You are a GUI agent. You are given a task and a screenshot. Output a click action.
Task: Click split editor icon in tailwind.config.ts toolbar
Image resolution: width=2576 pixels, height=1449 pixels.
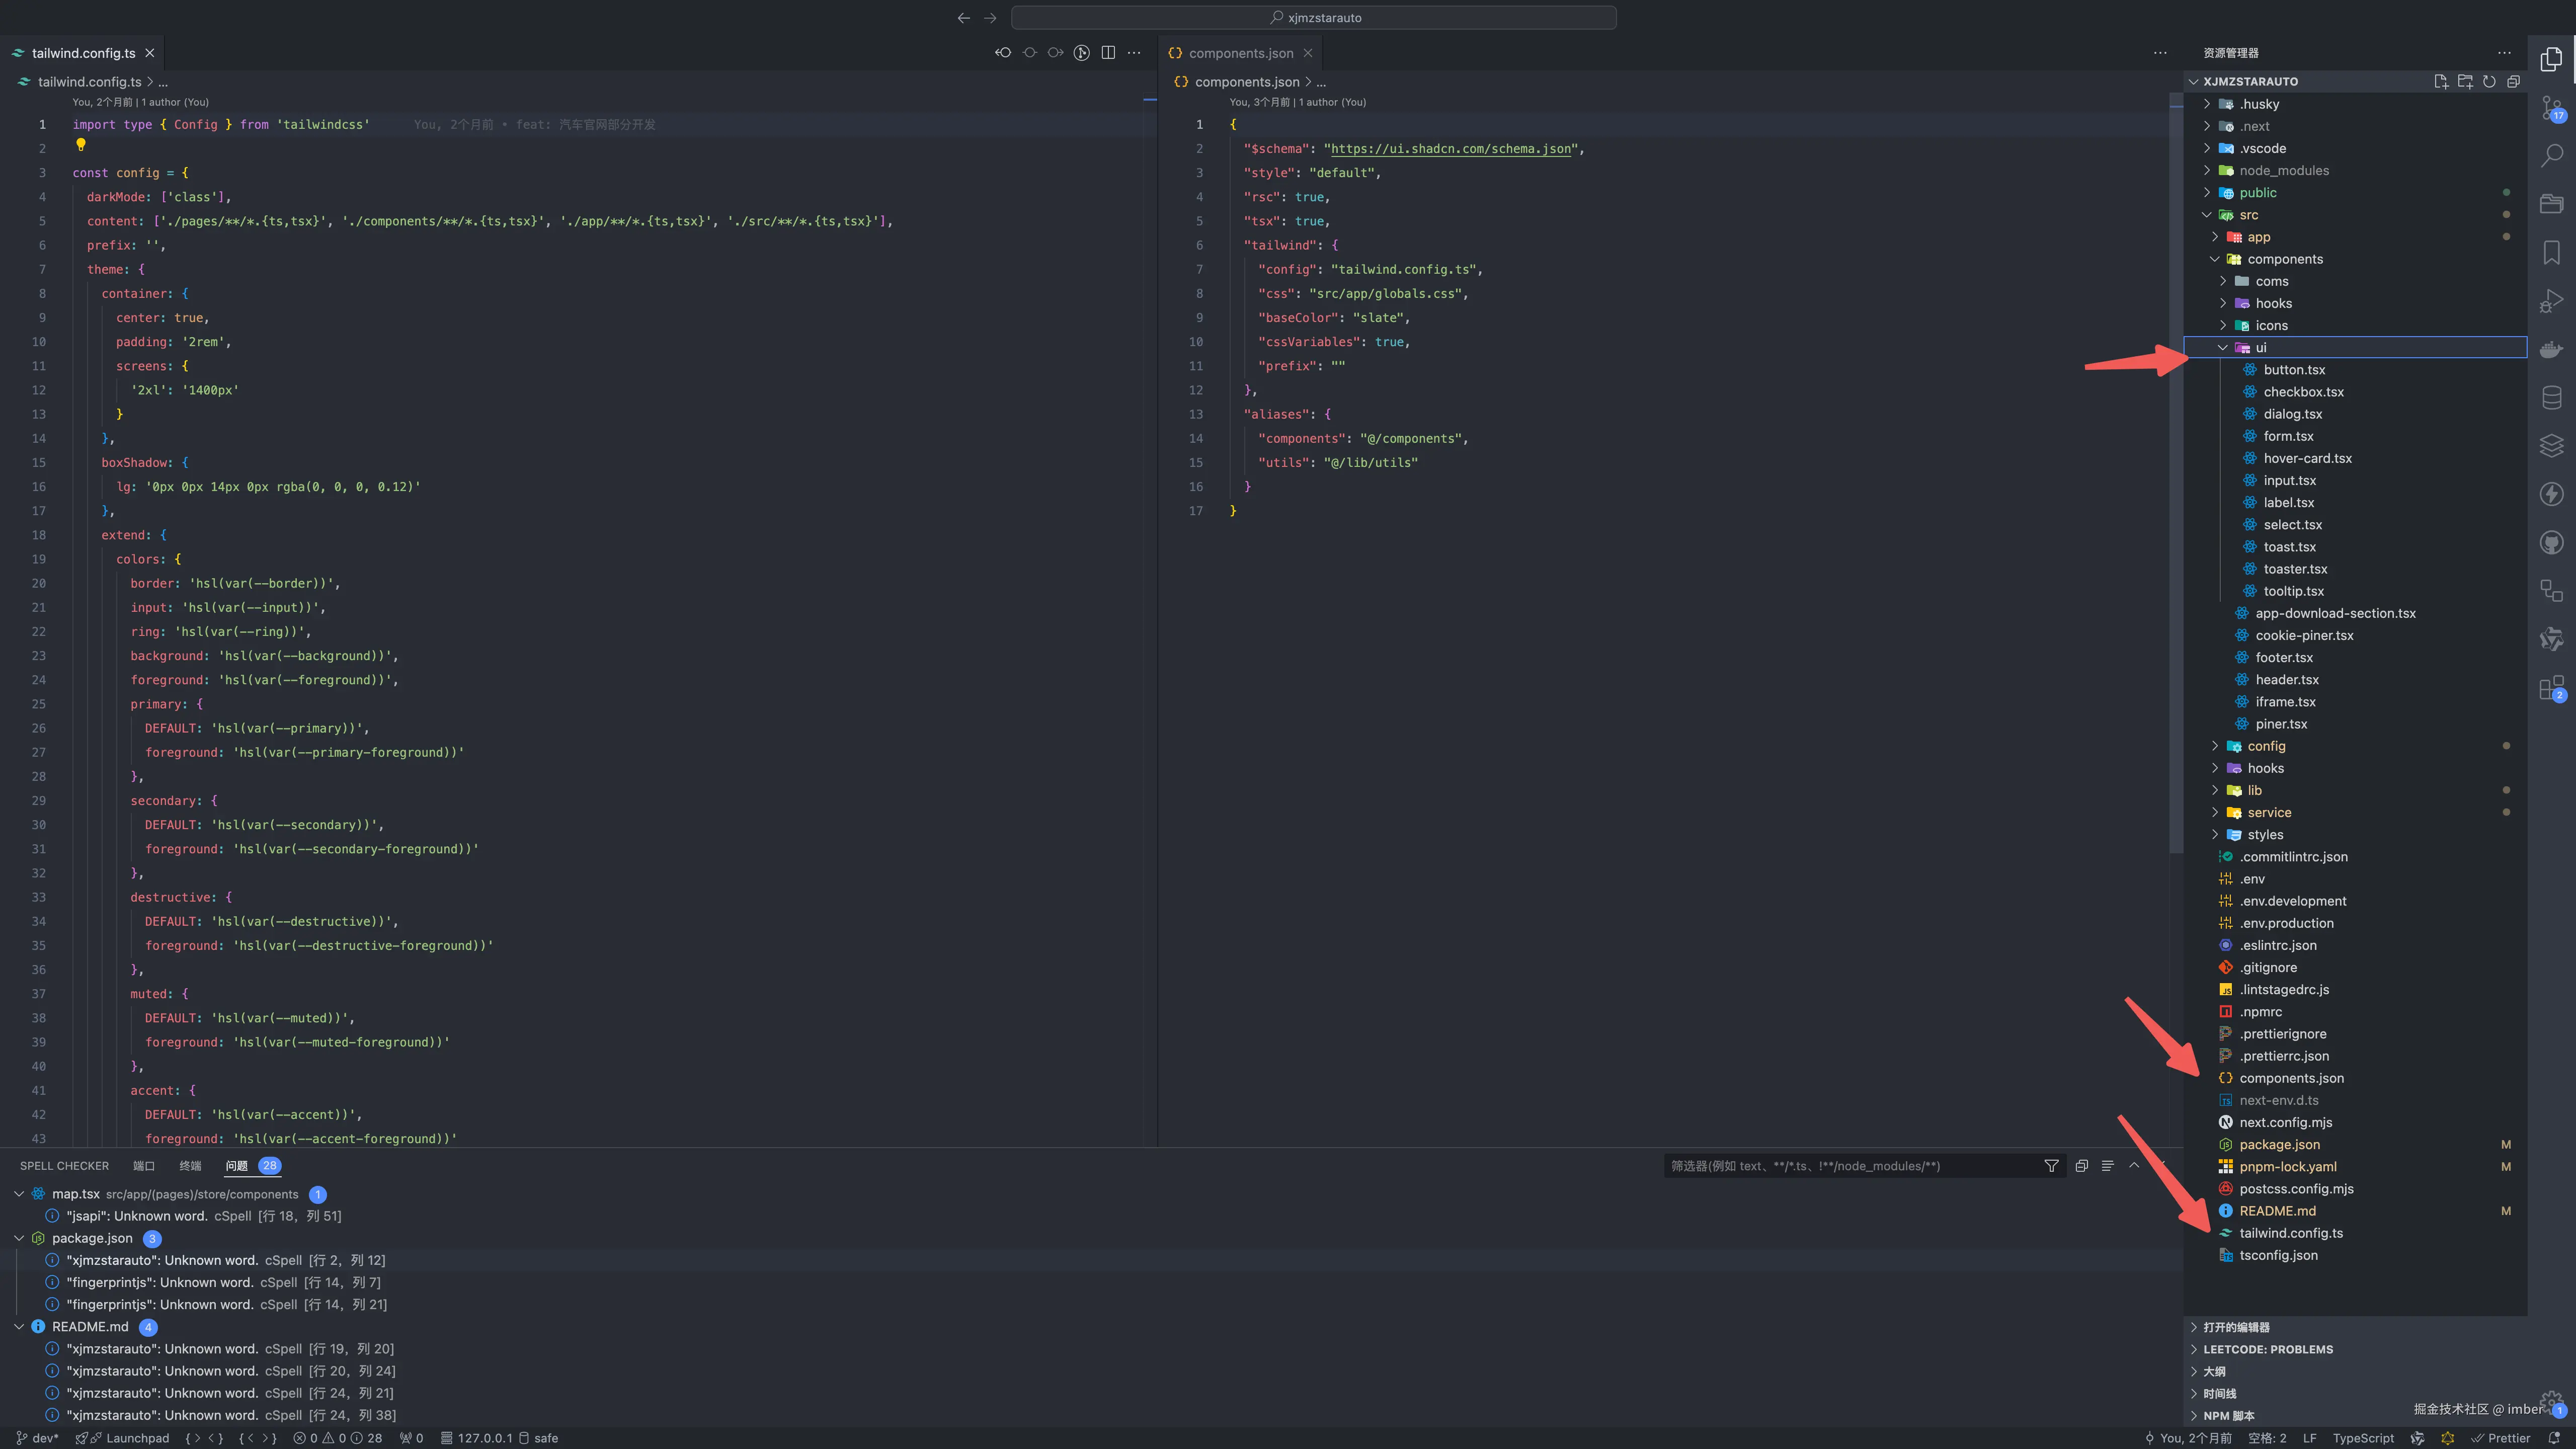pyautogui.click(x=1108, y=53)
